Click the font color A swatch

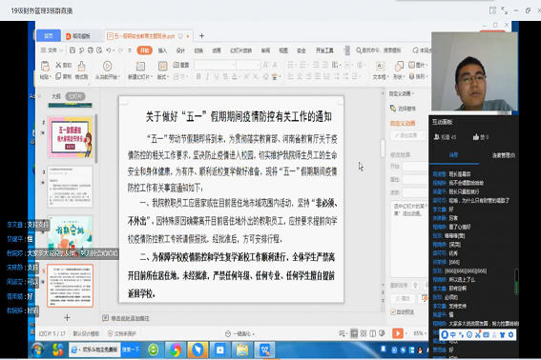[x=235, y=76]
